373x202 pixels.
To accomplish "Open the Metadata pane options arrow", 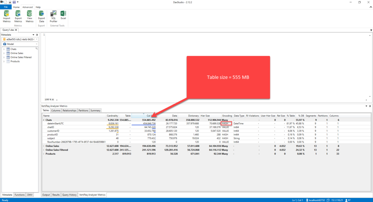I will point(33,35).
